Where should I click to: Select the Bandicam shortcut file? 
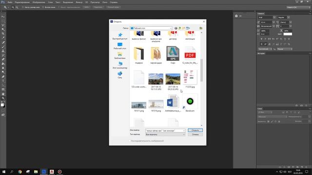190,103
